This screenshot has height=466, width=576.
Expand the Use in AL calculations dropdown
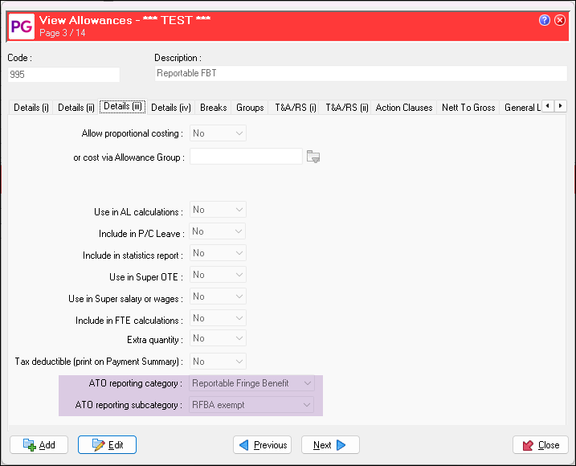(x=218, y=210)
